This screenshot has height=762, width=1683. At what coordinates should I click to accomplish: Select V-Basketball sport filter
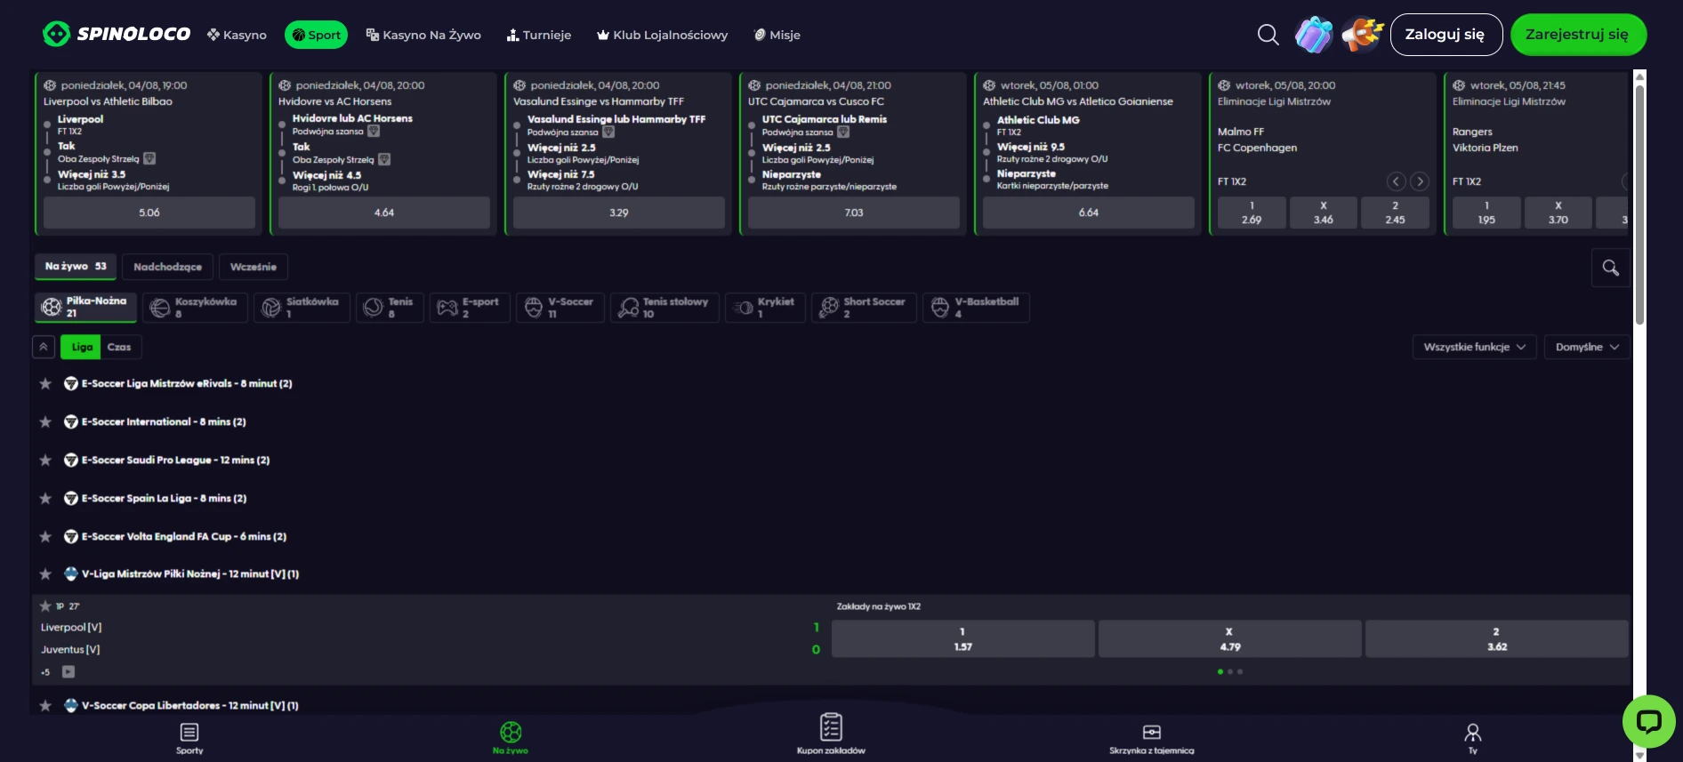pos(976,307)
